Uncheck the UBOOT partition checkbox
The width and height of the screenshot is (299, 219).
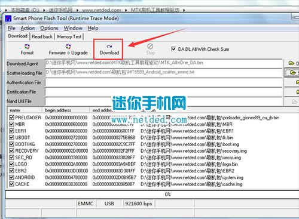click(11, 137)
